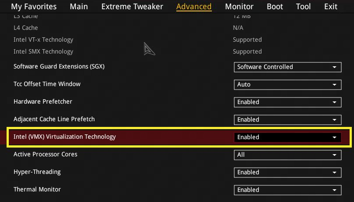Image resolution: width=354 pixels, height=202 pixels.
Task: Expand Adjacent Cache Line Prefetch dropdown
Action: click(x=287, y=120)
